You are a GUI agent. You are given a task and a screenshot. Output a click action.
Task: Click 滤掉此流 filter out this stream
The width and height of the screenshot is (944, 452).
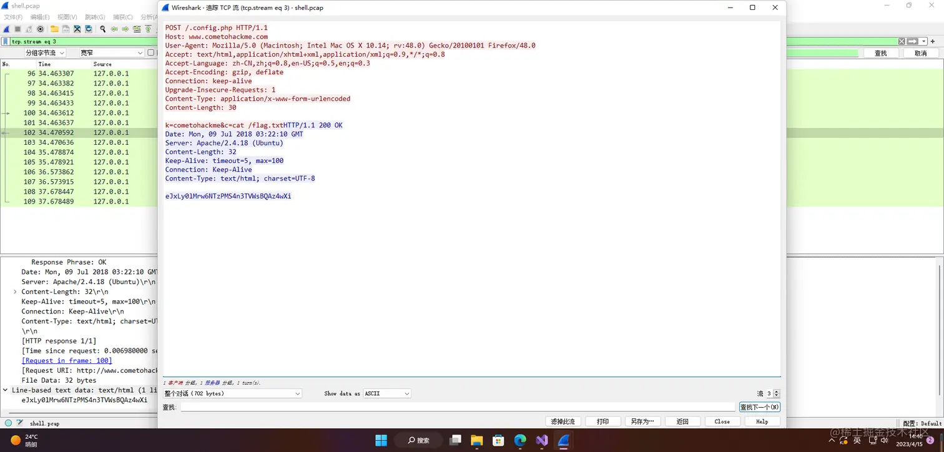pyautogui.click(x=563, y=421)
